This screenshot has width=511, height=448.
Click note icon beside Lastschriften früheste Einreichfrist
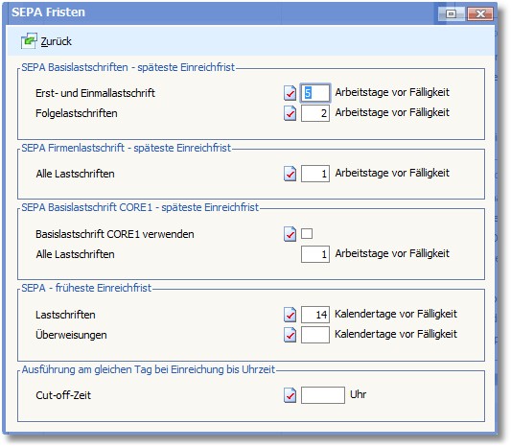coord(290,315)
